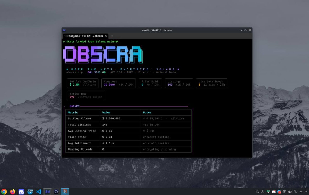The width and height of the screenshot is (309, 195).
Task: Click the 'Total Listings' row label
Action: 79,125
